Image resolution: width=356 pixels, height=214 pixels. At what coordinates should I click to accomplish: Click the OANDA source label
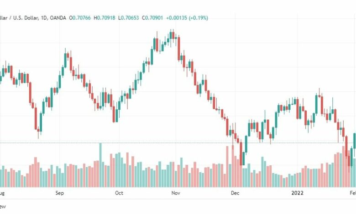[x=58, y=18]
